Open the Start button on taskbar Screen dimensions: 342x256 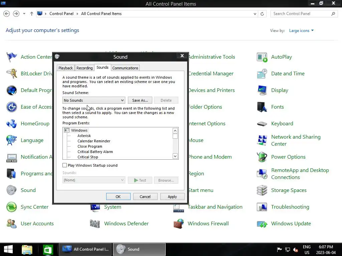pyautogui.click(x=8, y=249)
